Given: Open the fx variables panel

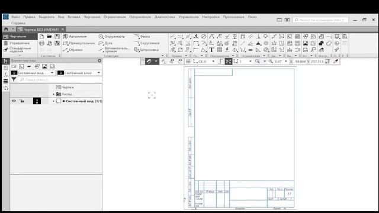Looking at the screenshot, I should pos(6,75).
